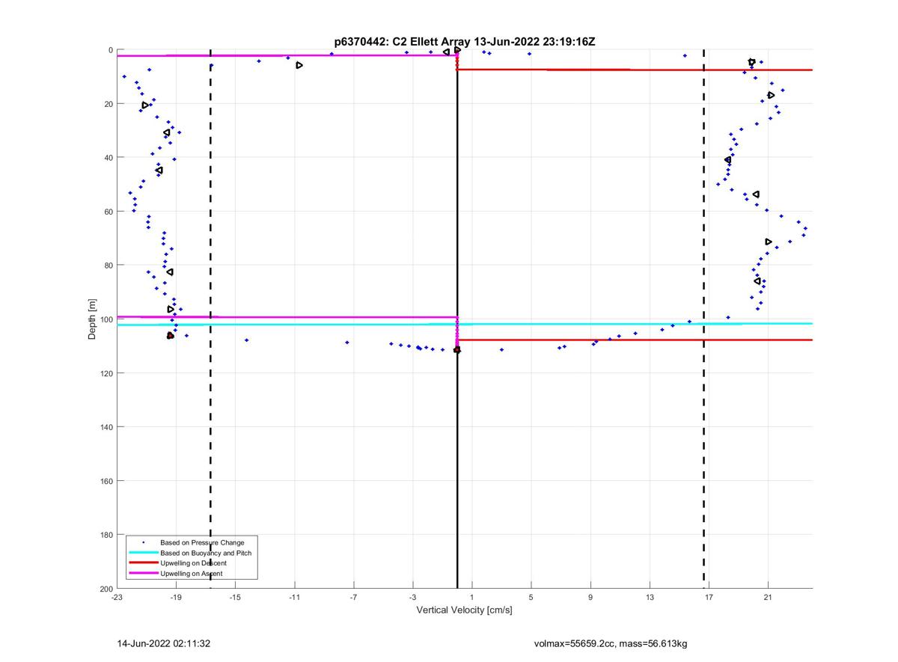Click the "volmax=55659.2cc, mass=56.613kg" footer text
The width and height of the screenshot is (898, 662).
611,643
